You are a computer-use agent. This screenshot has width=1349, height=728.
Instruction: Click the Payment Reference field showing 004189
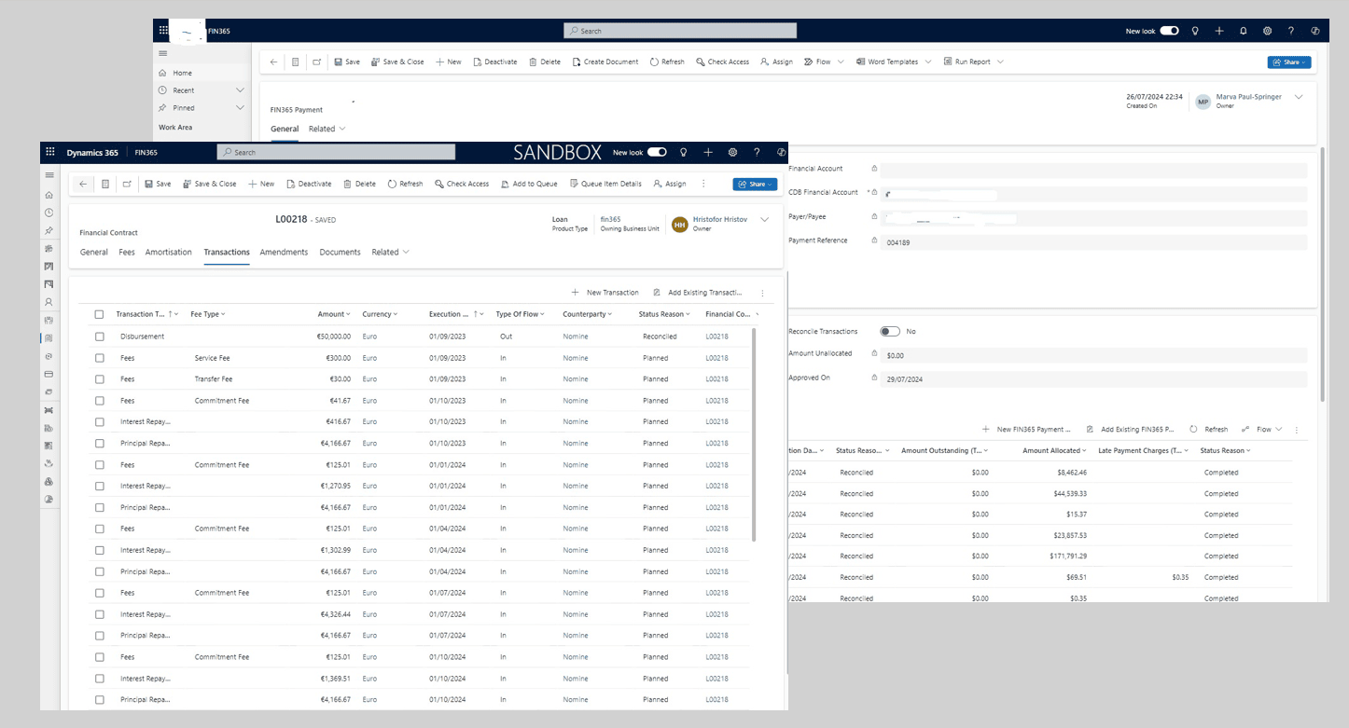tap(1093, 241)
